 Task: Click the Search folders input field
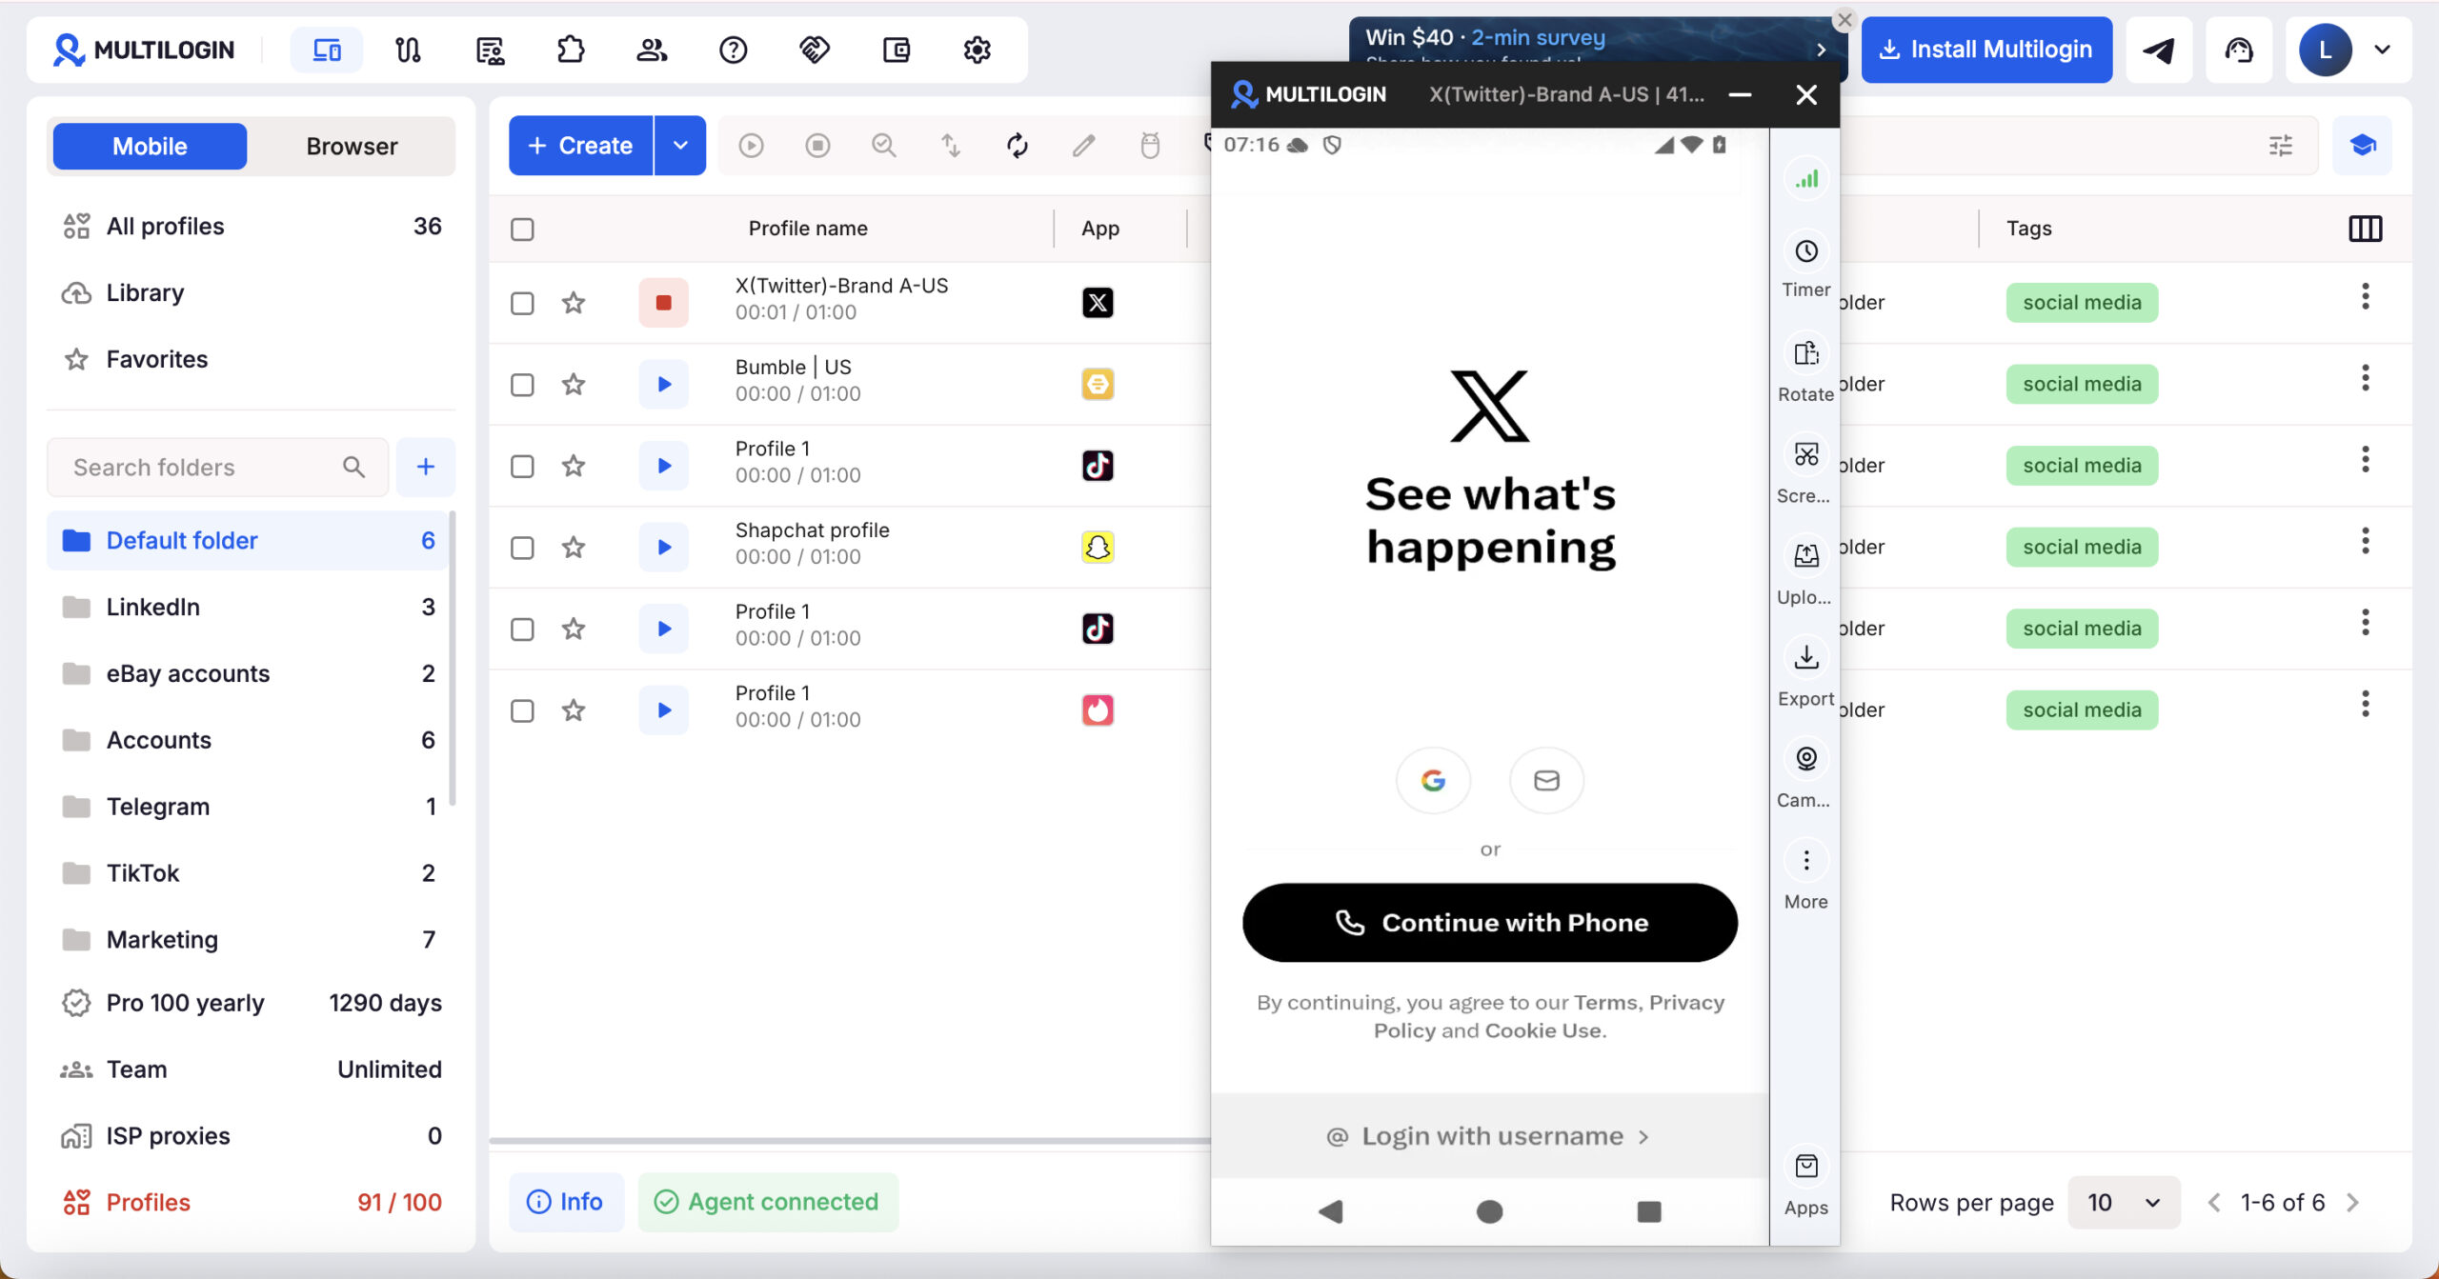pyautogui.click(x=218, y=468)
